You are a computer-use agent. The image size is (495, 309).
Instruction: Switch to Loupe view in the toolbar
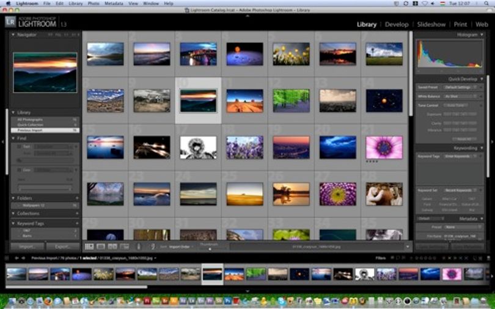101,247
